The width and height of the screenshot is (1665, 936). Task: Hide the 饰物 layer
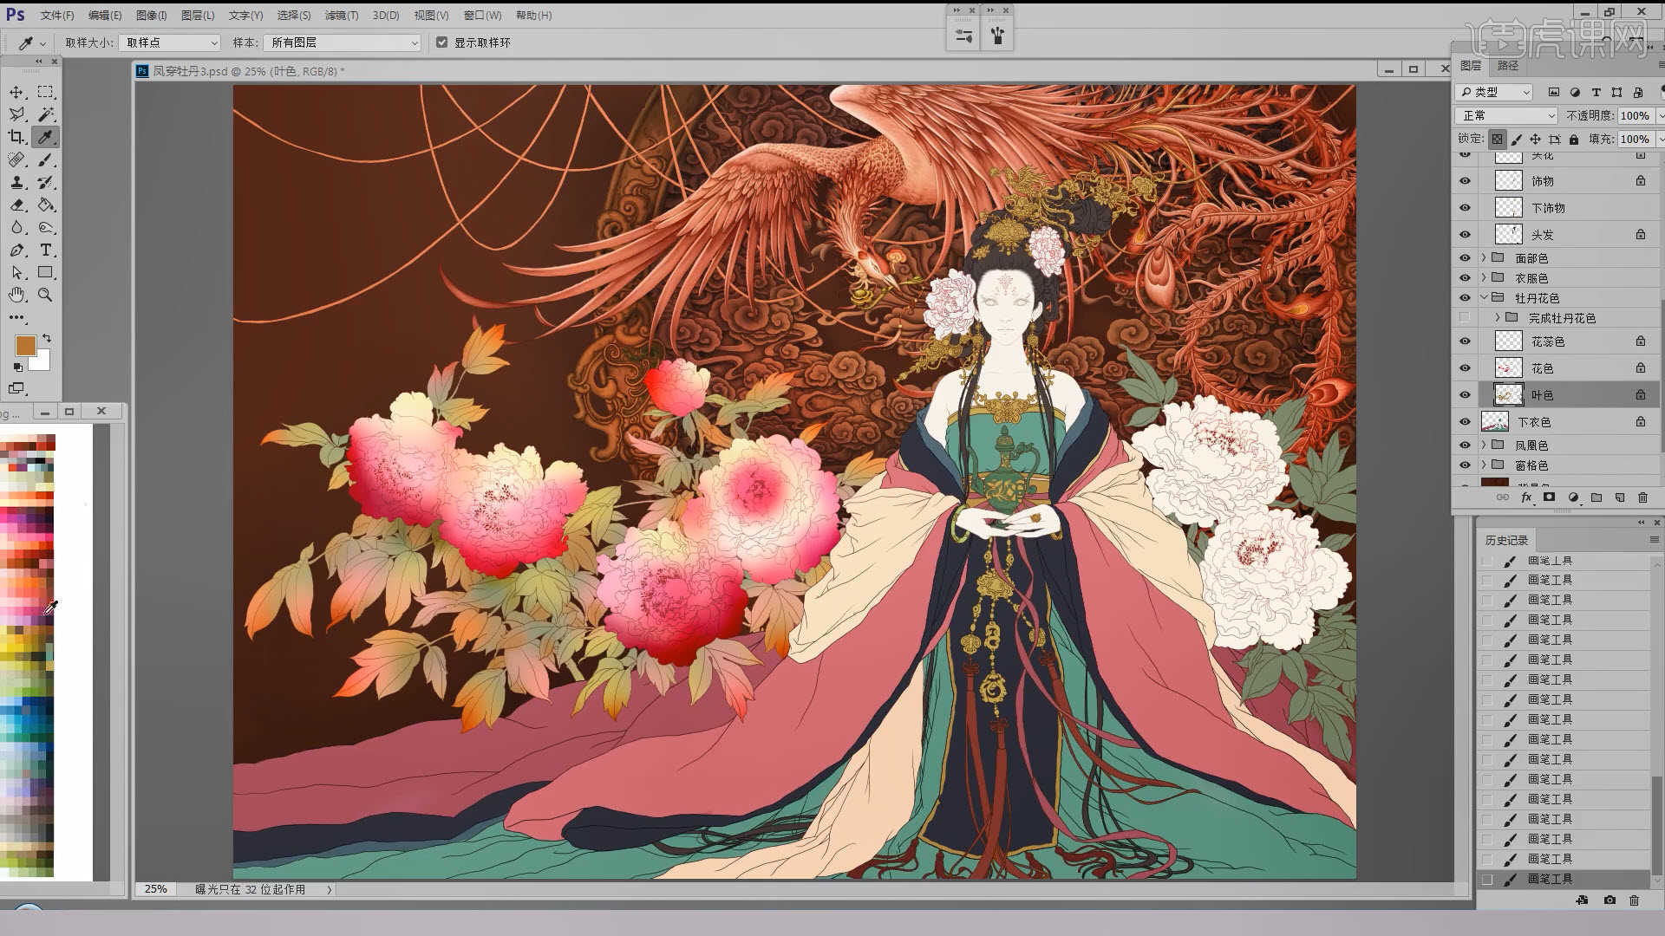[x=1465, y=181]
